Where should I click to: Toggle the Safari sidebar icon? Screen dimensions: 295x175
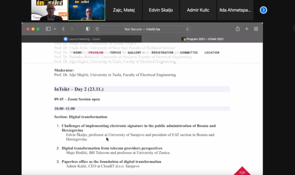tap(48, 29)
